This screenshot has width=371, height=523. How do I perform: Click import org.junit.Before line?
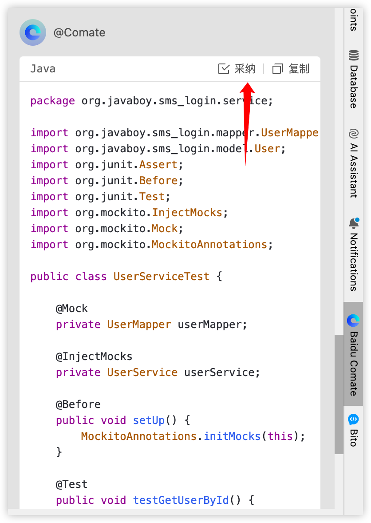(107, 181)
